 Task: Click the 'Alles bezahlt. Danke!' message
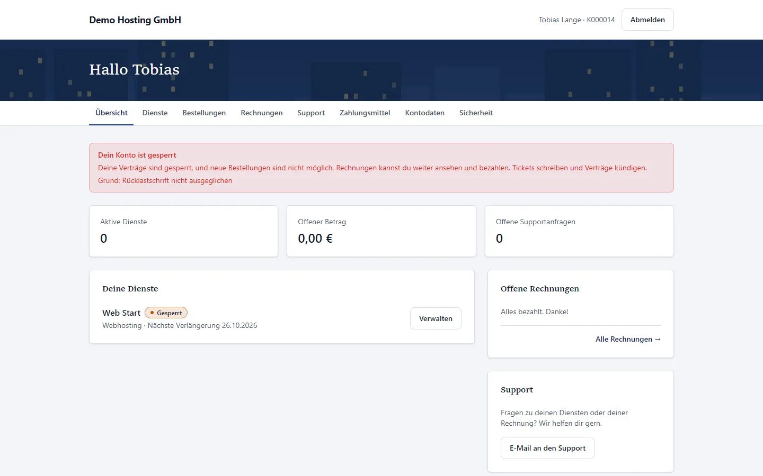click(534, 312)
